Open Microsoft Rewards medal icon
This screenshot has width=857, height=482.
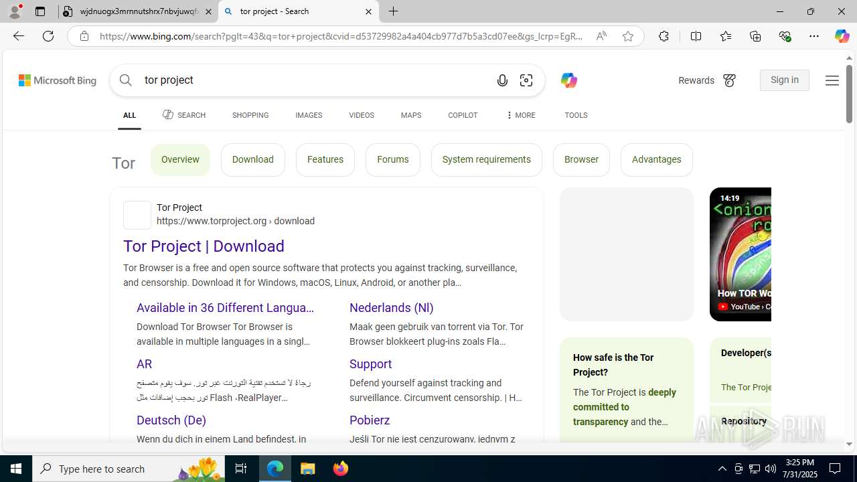pyautogui.click(x=729, y=80)
